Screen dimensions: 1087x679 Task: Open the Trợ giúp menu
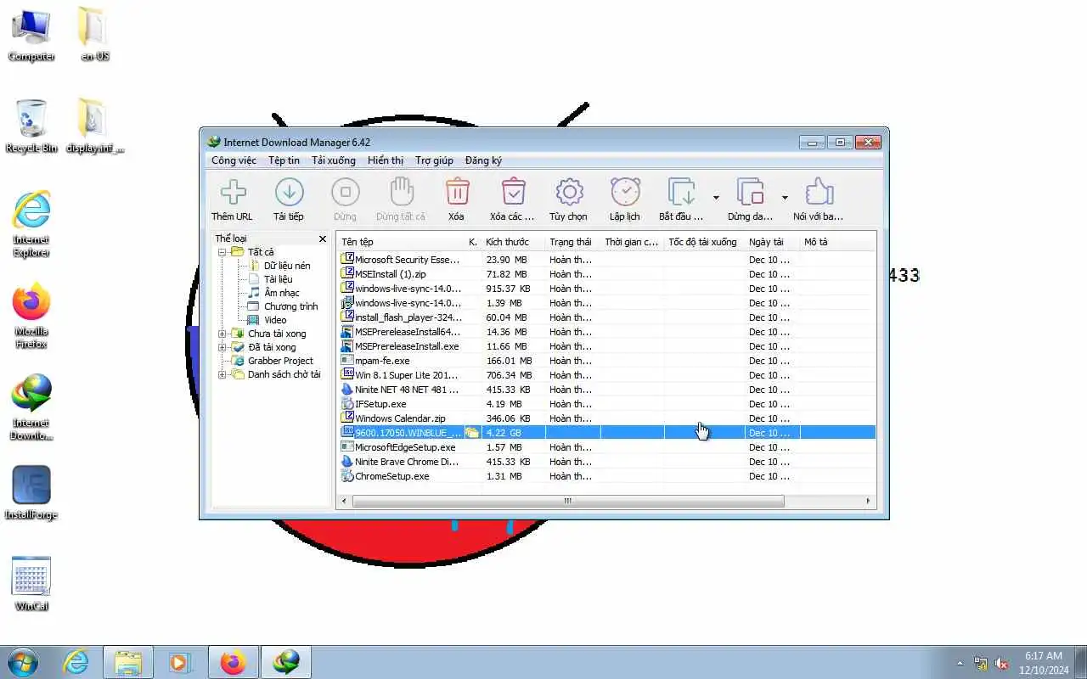[434, 160]
